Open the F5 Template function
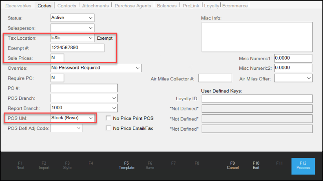Viewport: 323px width, 181px height. 126,165
